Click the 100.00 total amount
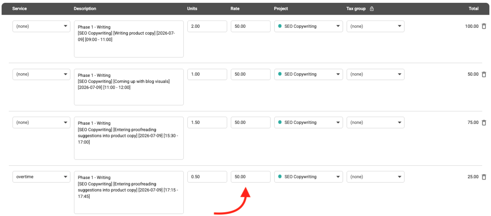Screen dimensions: 491x216 472,26
